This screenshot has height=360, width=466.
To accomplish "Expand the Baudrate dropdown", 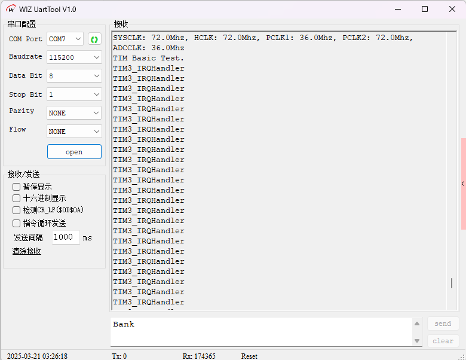I will pos(74,57).
